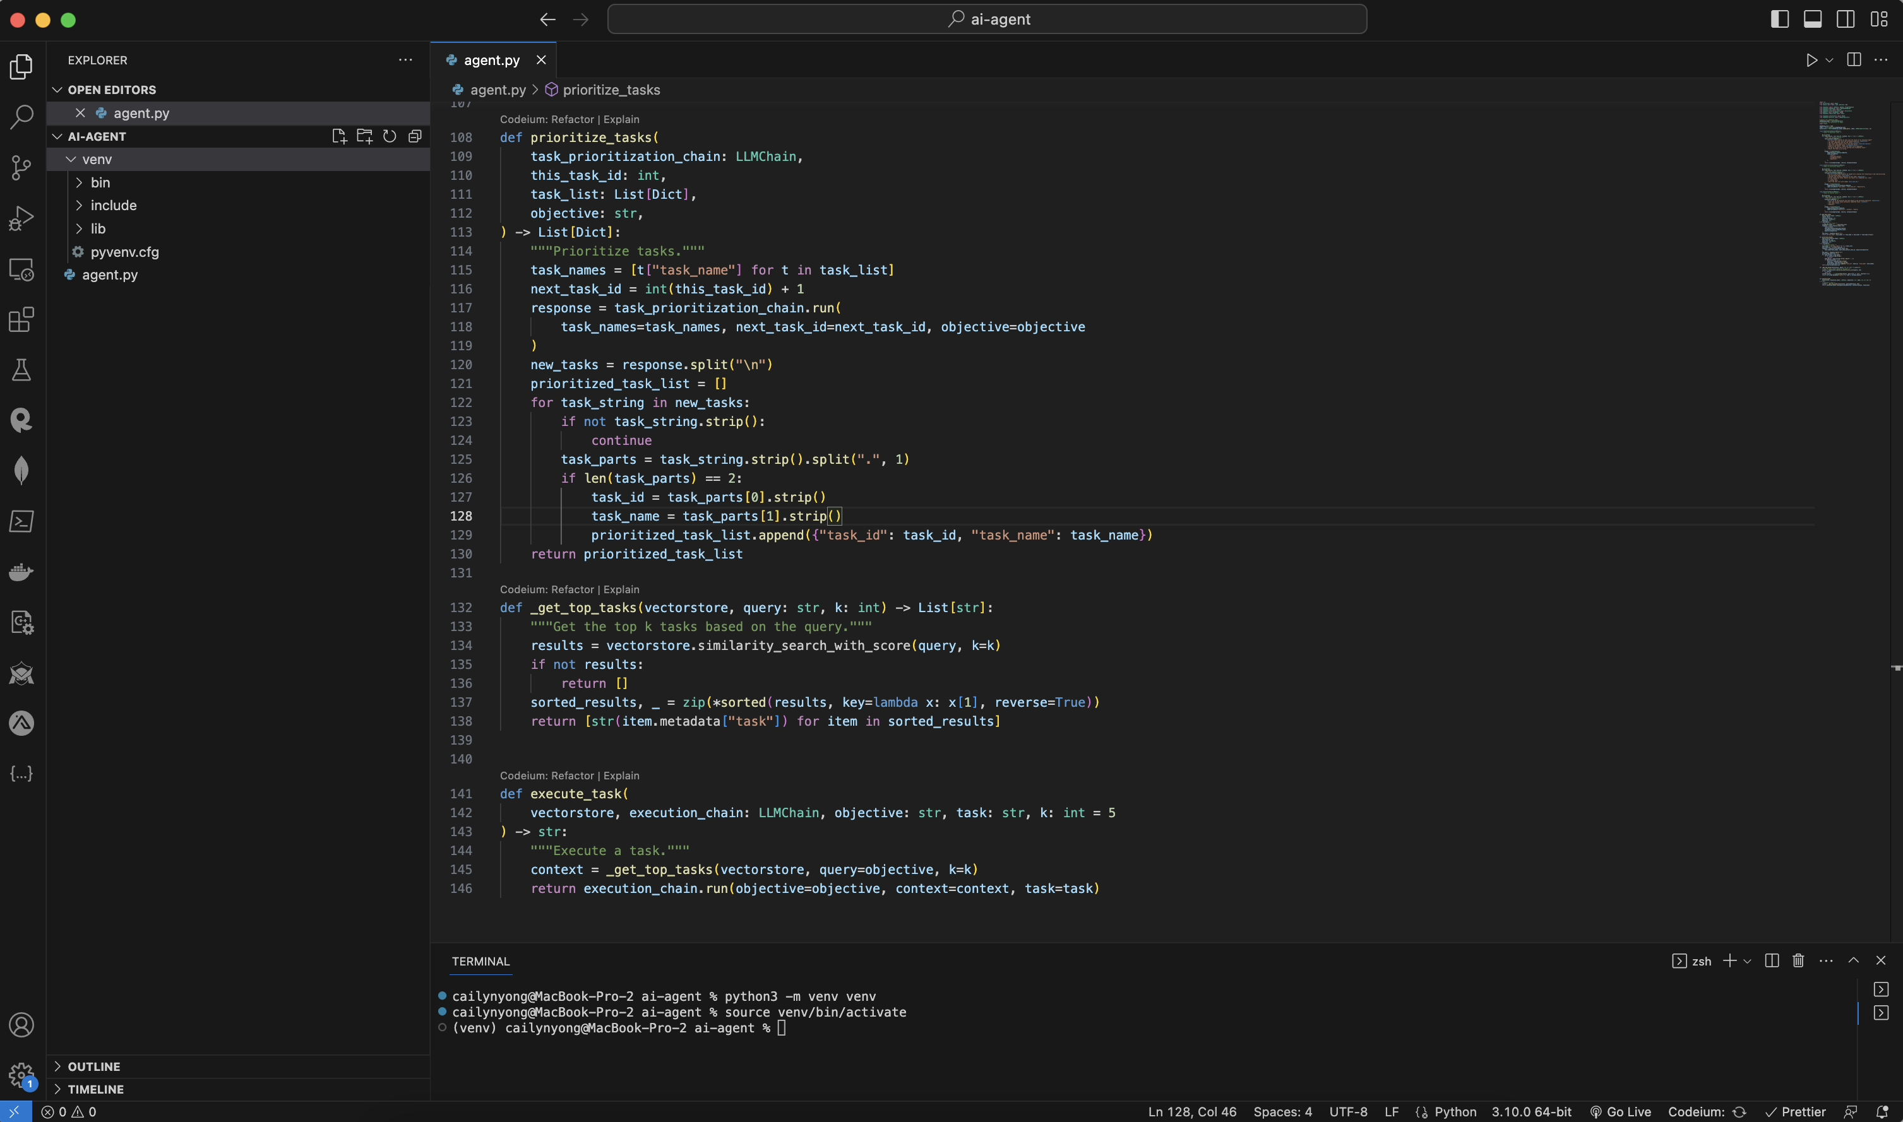
Task: Open Source Control view
Action: pos(21,167)
